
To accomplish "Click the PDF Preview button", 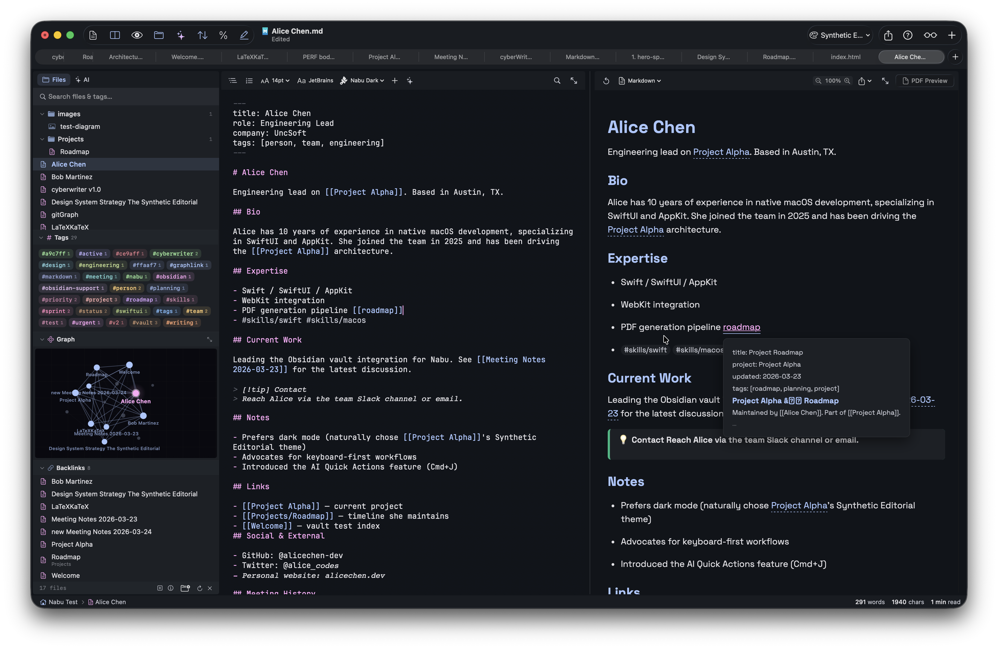I will [925, 80].
